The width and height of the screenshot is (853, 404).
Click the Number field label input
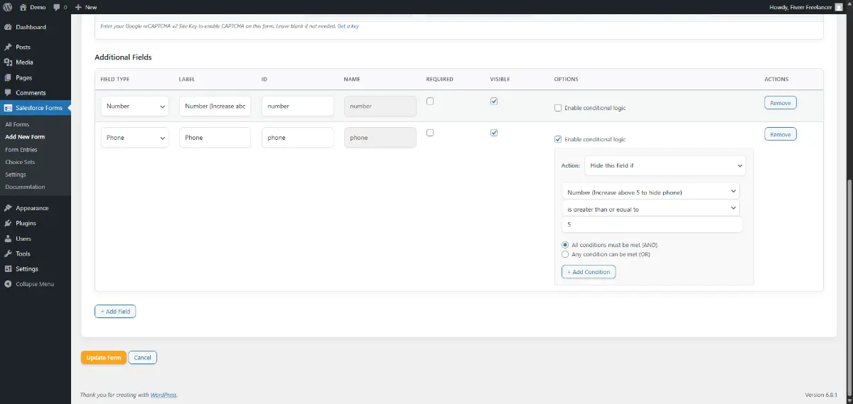215,106
